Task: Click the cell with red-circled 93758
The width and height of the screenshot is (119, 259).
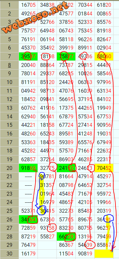Action: [47, 228]
